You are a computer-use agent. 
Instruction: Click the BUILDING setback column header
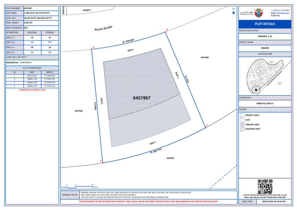[32, 33]
